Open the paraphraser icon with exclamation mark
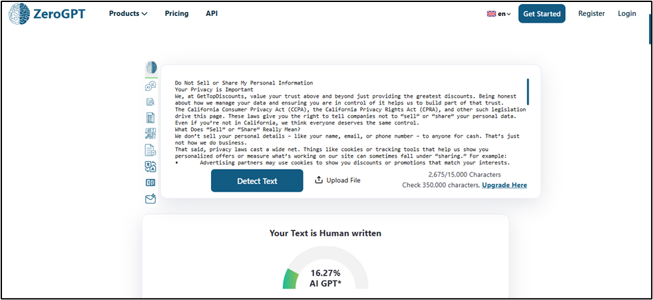The height and width of the screenshot is (300, 653). click(x=150, y=134)
